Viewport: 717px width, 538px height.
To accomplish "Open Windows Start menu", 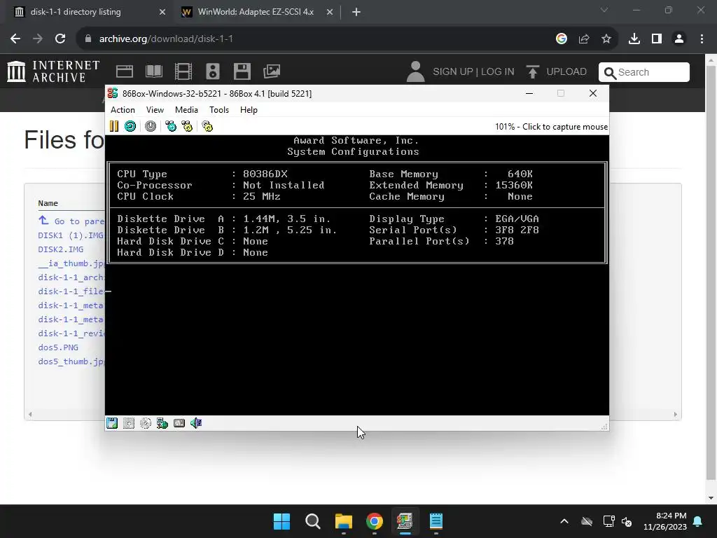I will coord(281,521).
